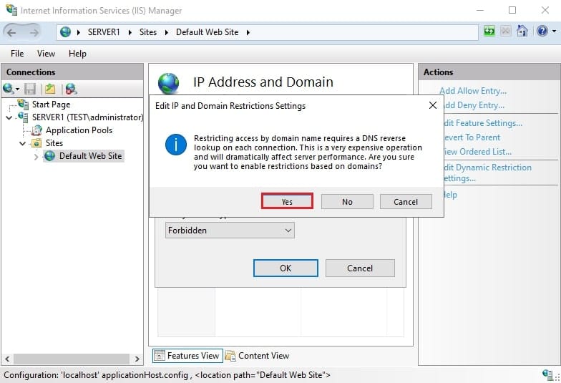561x383 pixels.
Task: Collapse the Sites tree node
Action: tap(23, 143)
